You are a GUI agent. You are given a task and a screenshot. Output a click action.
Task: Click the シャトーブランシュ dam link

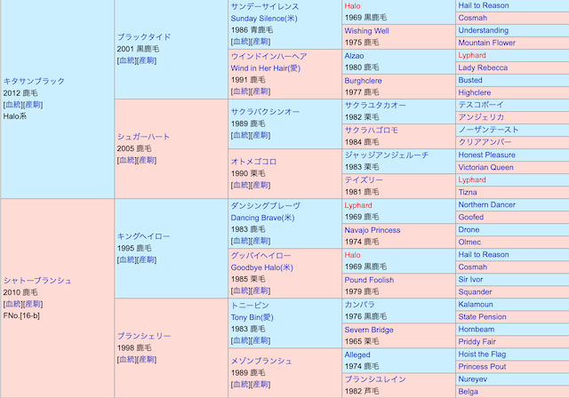[37, 280]
